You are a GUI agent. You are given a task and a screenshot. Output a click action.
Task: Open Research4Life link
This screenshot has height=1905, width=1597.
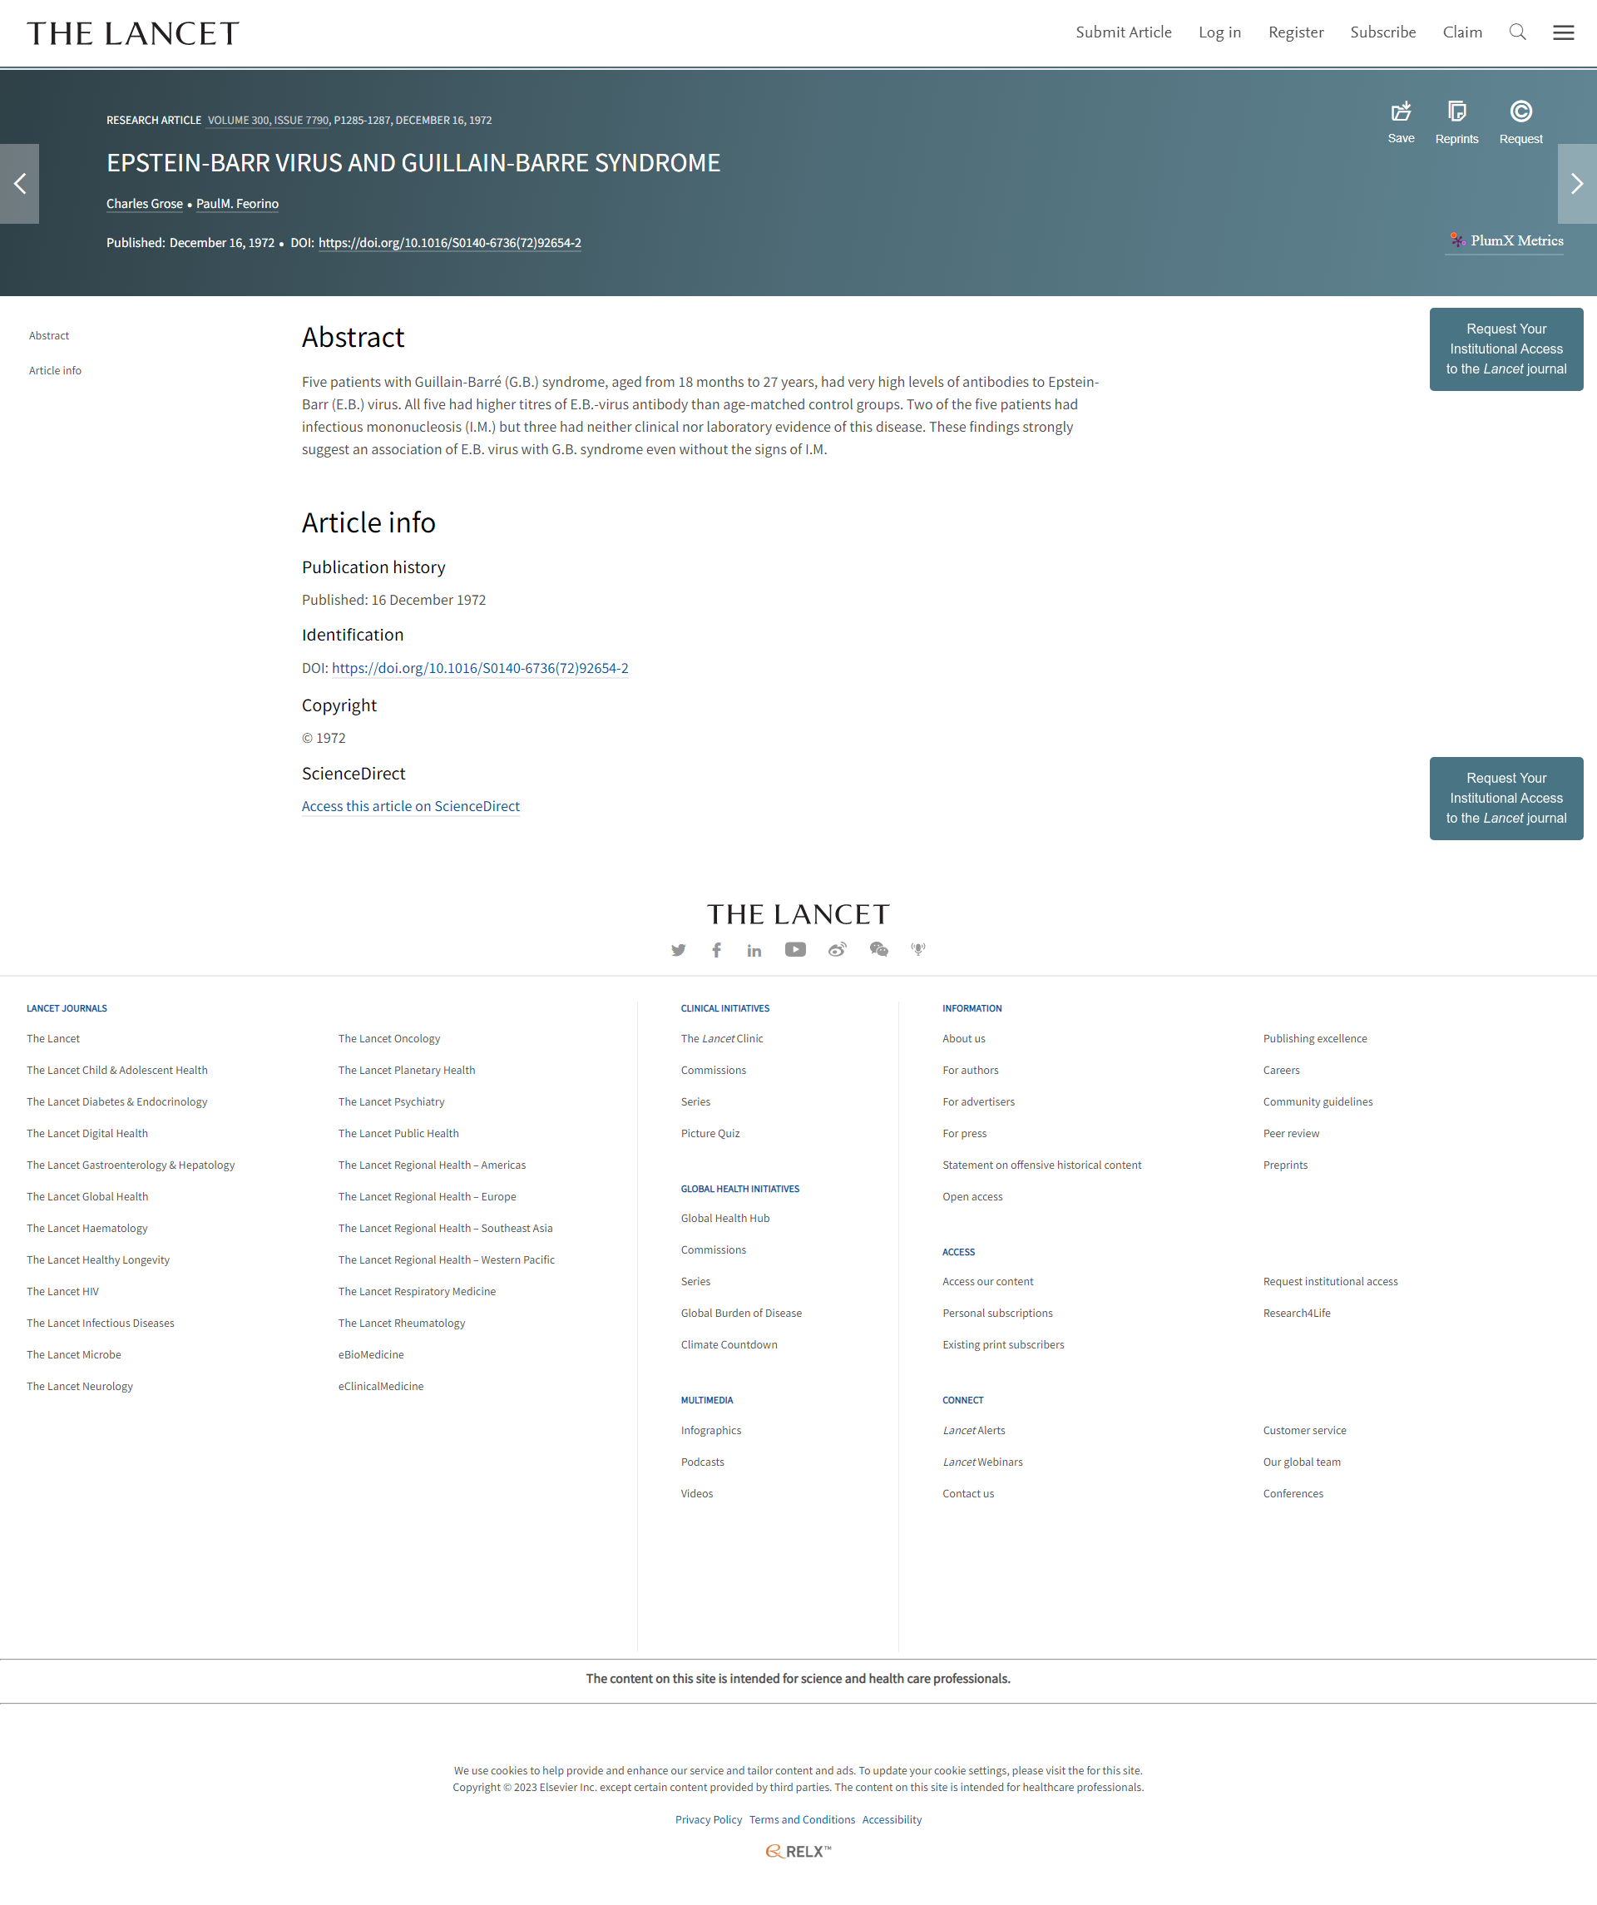coord(1297,1314)
